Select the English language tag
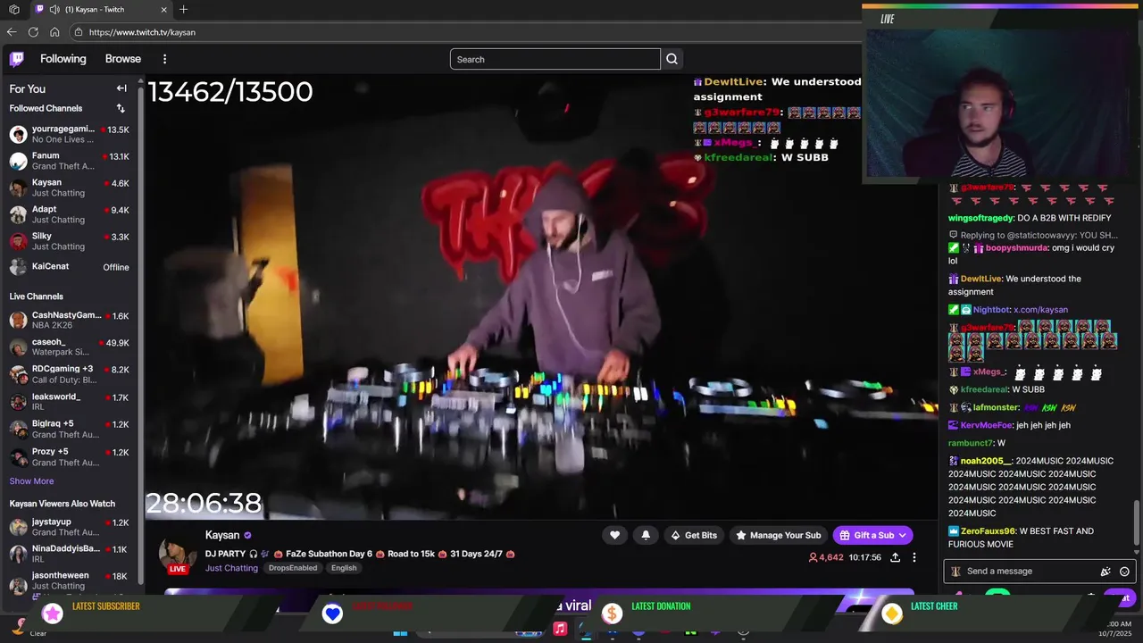 344,568
